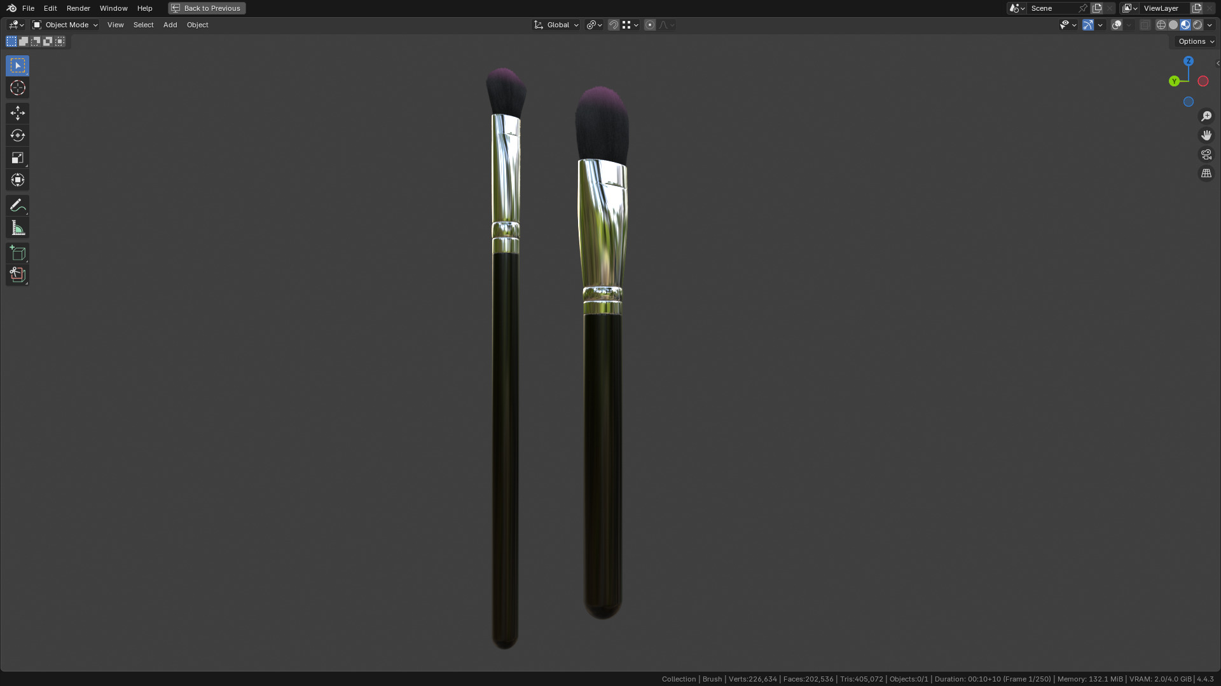
Task: Open the scene browse dropdown
Action: click(1017, 8)
